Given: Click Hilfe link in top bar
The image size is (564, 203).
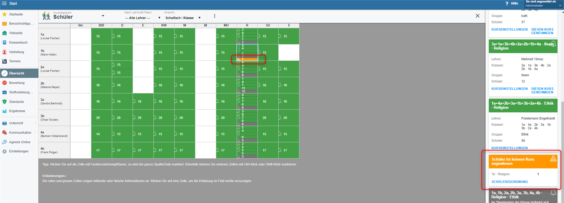Looking at the screenshot, I should click(514, 3).
